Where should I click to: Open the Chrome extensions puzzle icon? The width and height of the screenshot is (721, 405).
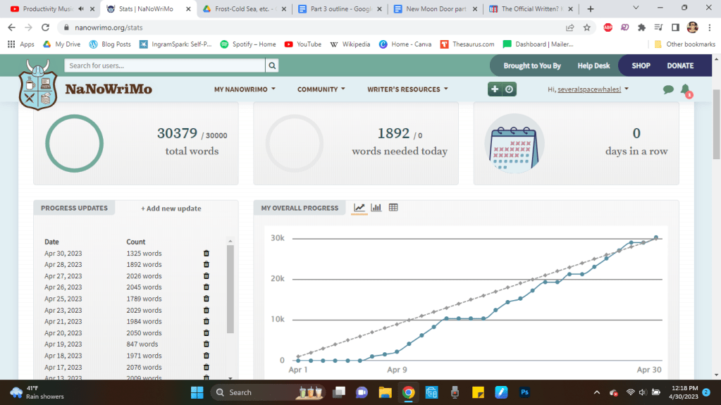pyautogui.click(x=641, y=27)
